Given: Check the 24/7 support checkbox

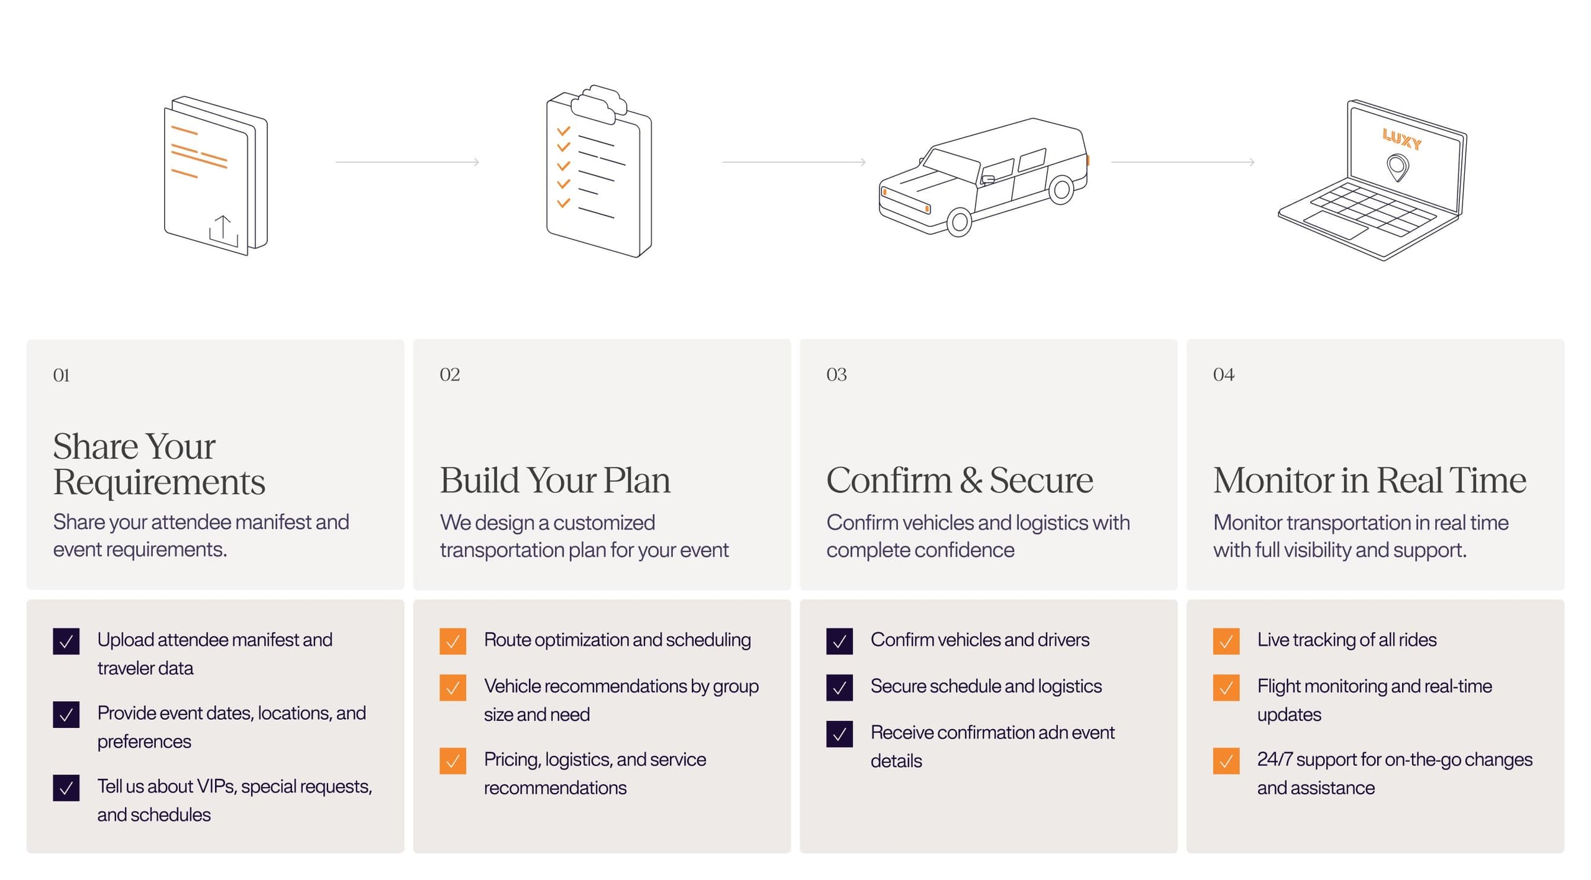Looking at the screenshot, I should [1226, 761].
